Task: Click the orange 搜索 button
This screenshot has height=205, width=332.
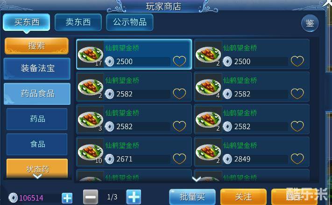Action: 36,46
